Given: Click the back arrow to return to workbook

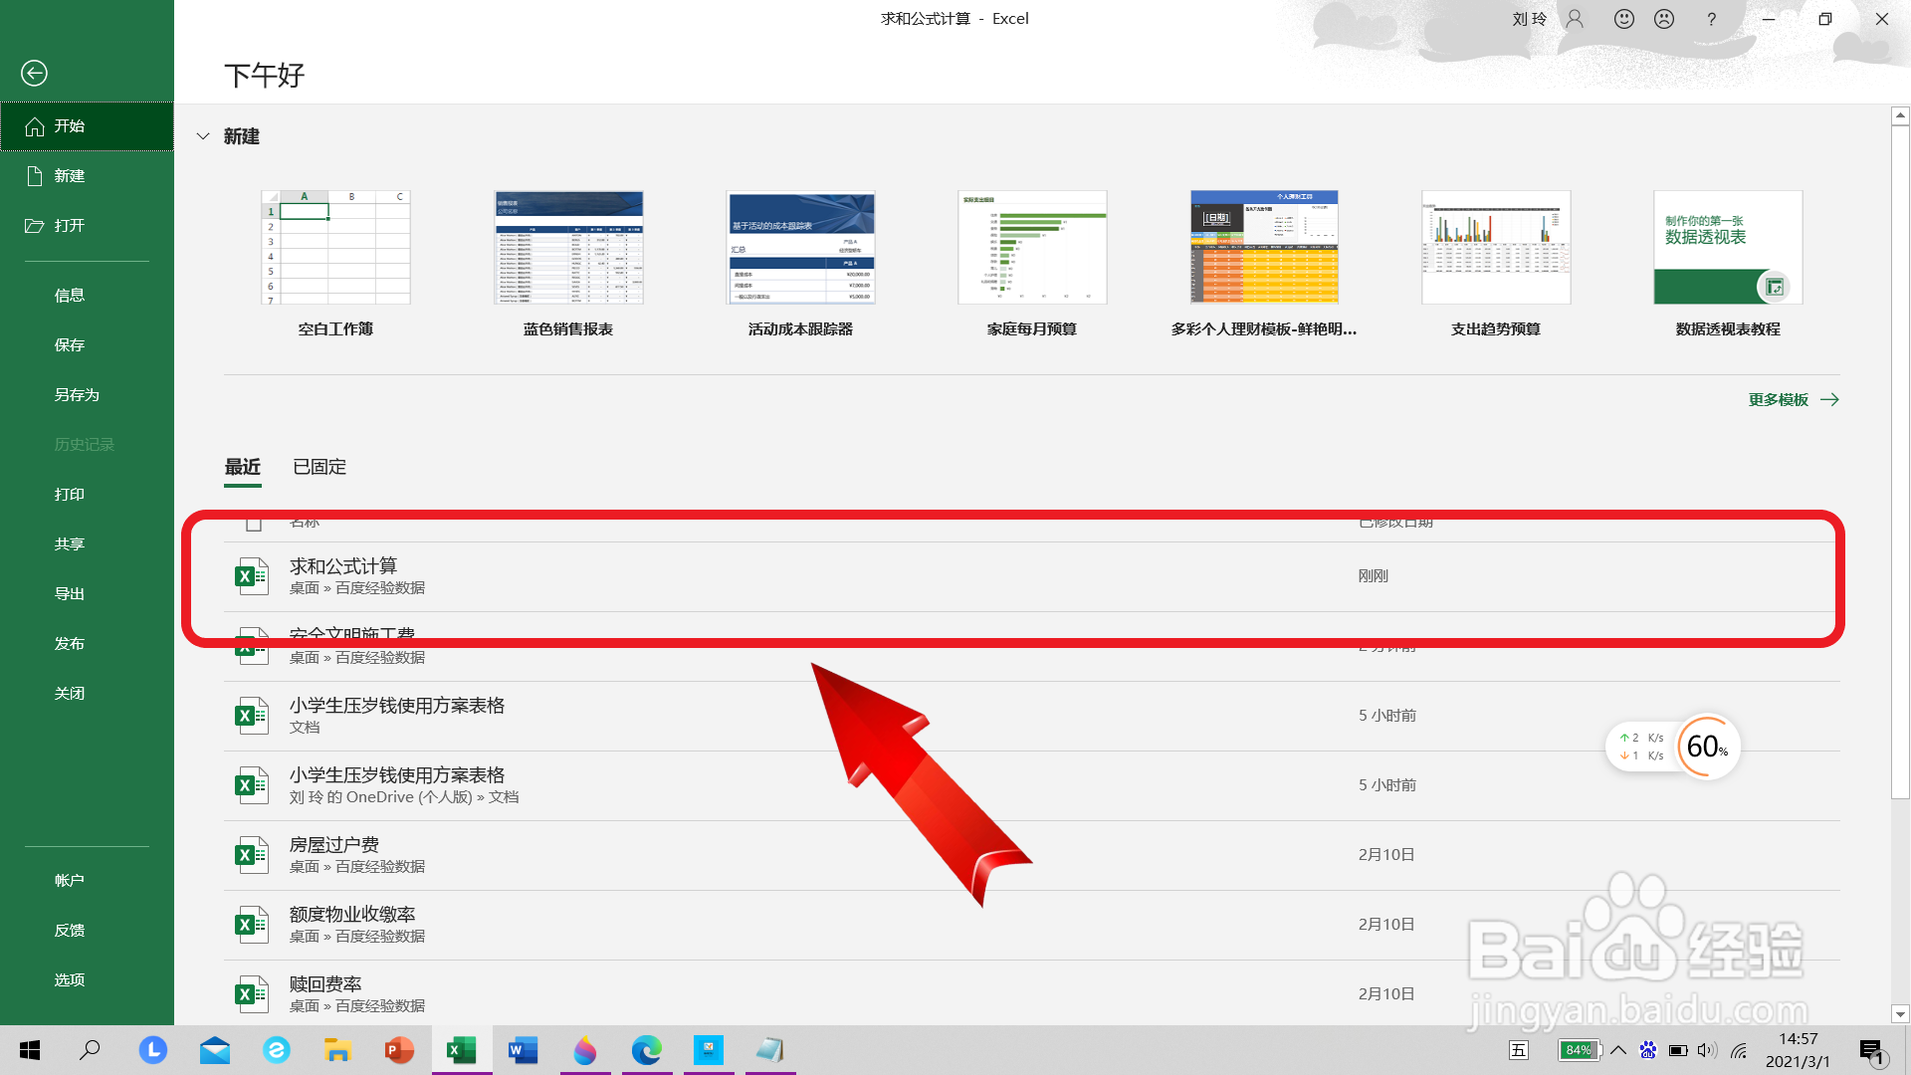Looking at the screenshot, I should click(34, 73).
